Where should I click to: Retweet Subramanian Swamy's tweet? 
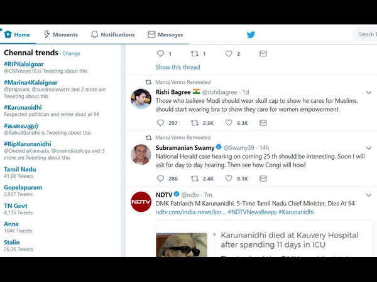pos(195,179)
